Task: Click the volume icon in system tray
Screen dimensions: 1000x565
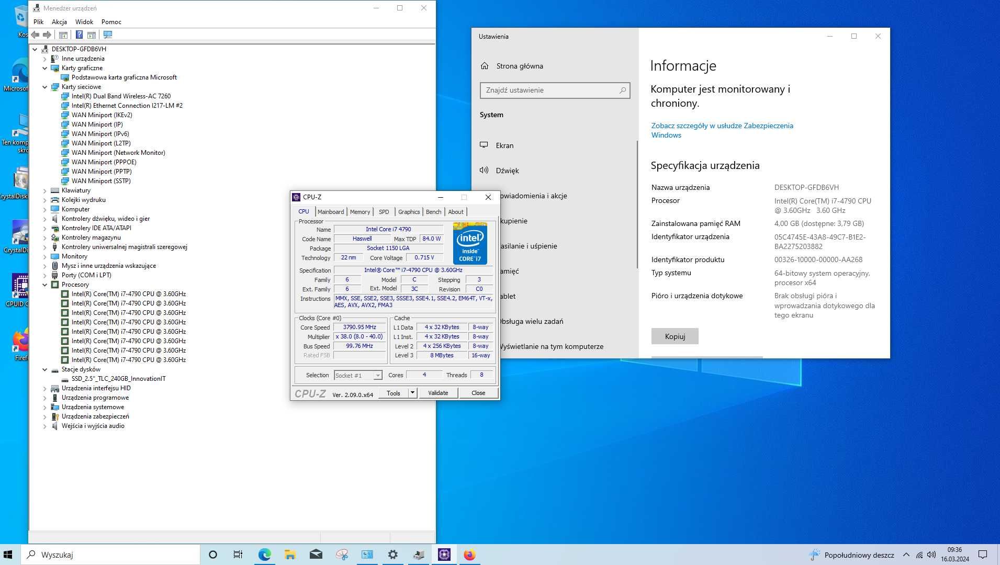Action: (931, 555)
